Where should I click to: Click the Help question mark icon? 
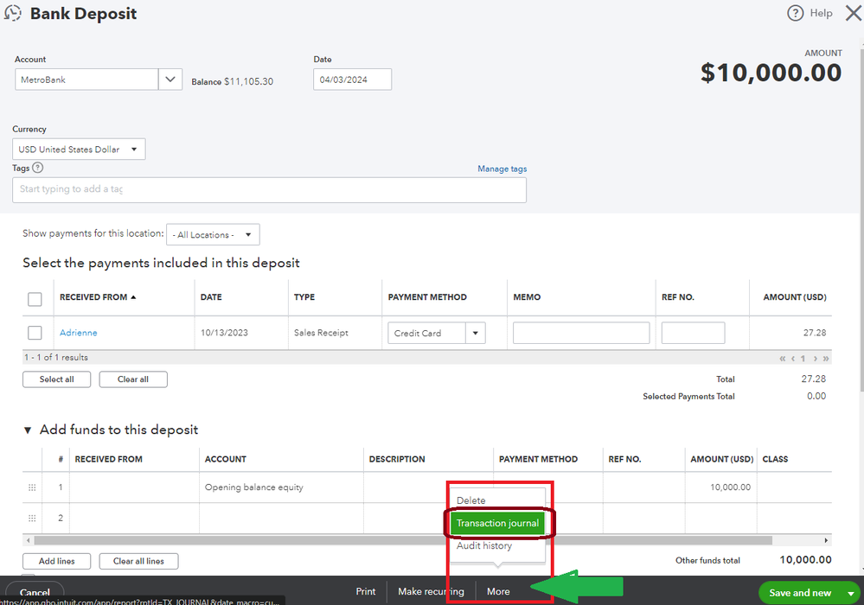(x=795, y=13)
